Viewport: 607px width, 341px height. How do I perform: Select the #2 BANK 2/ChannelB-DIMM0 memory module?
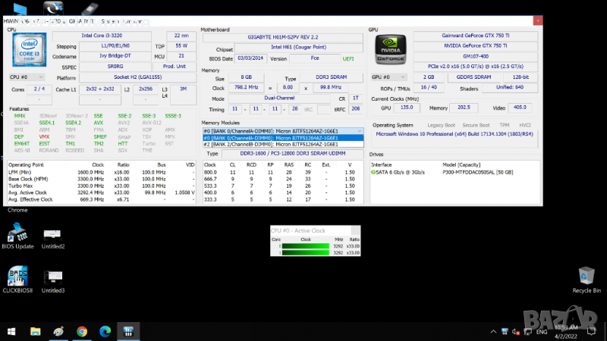282,143
